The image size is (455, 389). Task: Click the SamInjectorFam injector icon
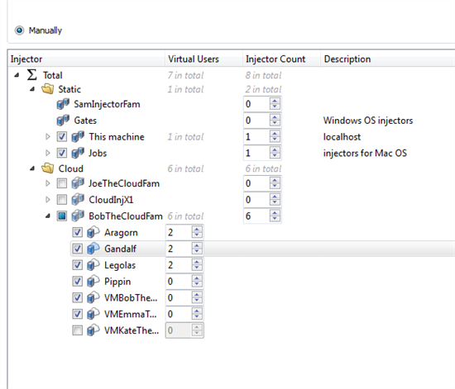point(63,104)
